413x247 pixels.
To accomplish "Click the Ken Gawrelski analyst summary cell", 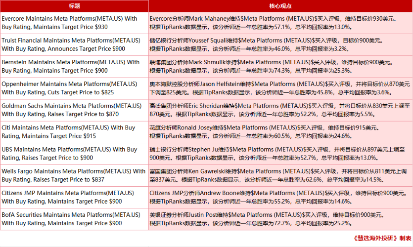I will click(280, 176).
